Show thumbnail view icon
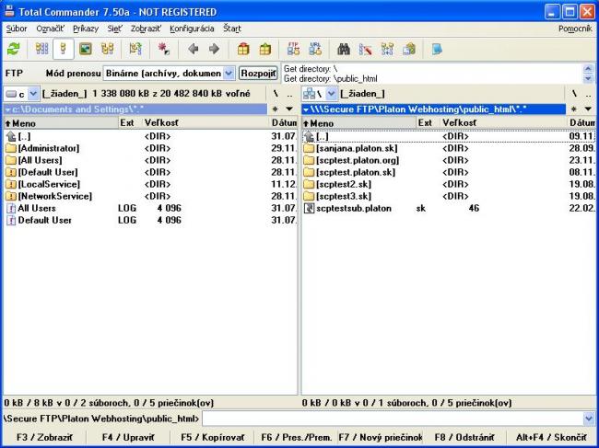The image size is (599, 448). (x=85, y=49)
